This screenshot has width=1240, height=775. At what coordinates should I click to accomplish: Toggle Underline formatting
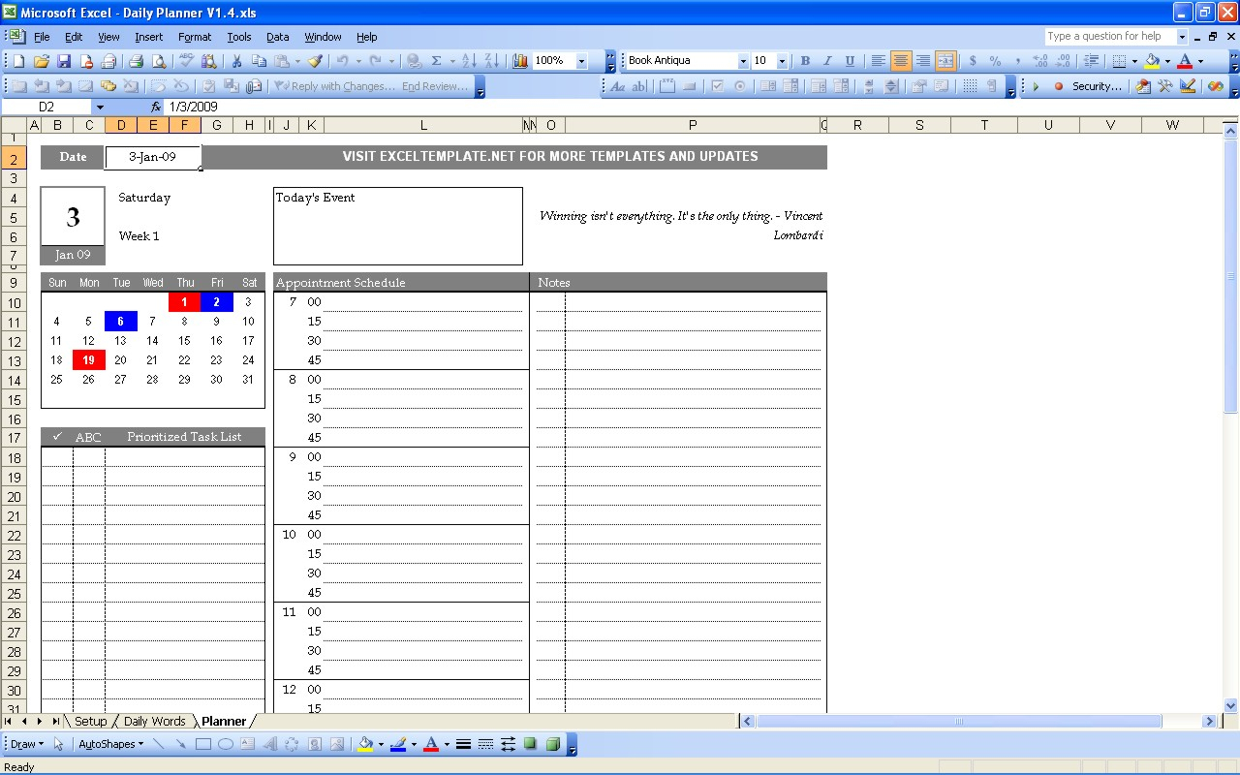[850, 61]
